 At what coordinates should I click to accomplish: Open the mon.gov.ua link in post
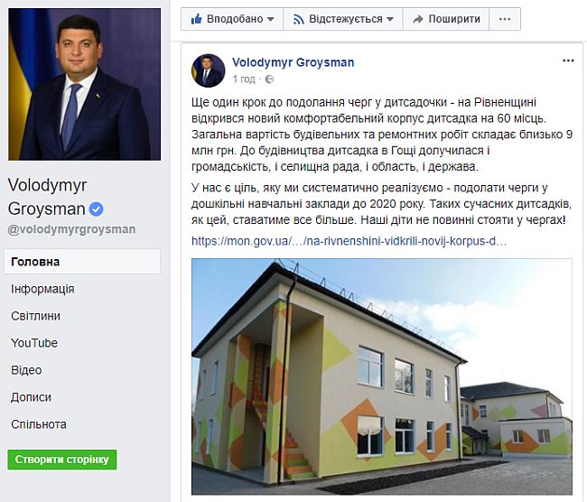coord(349,241)
